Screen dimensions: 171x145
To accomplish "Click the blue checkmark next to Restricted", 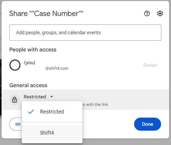I will tap(31, 112).
